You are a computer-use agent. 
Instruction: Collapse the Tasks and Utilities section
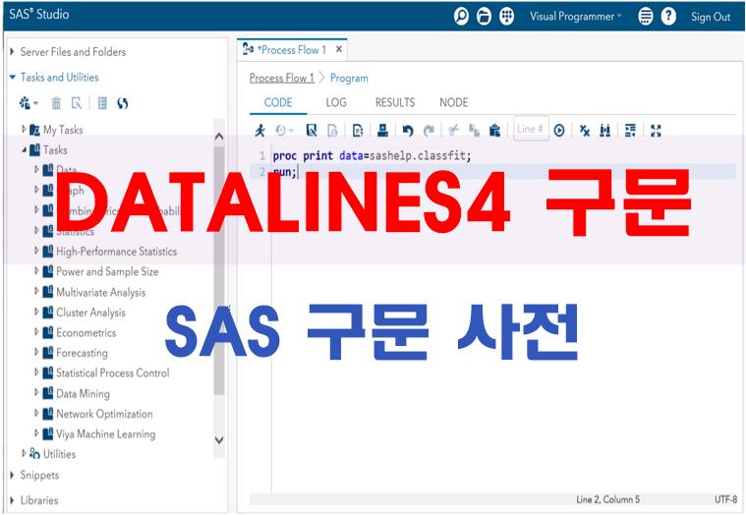pyautogui.click(x=13, y=77)
